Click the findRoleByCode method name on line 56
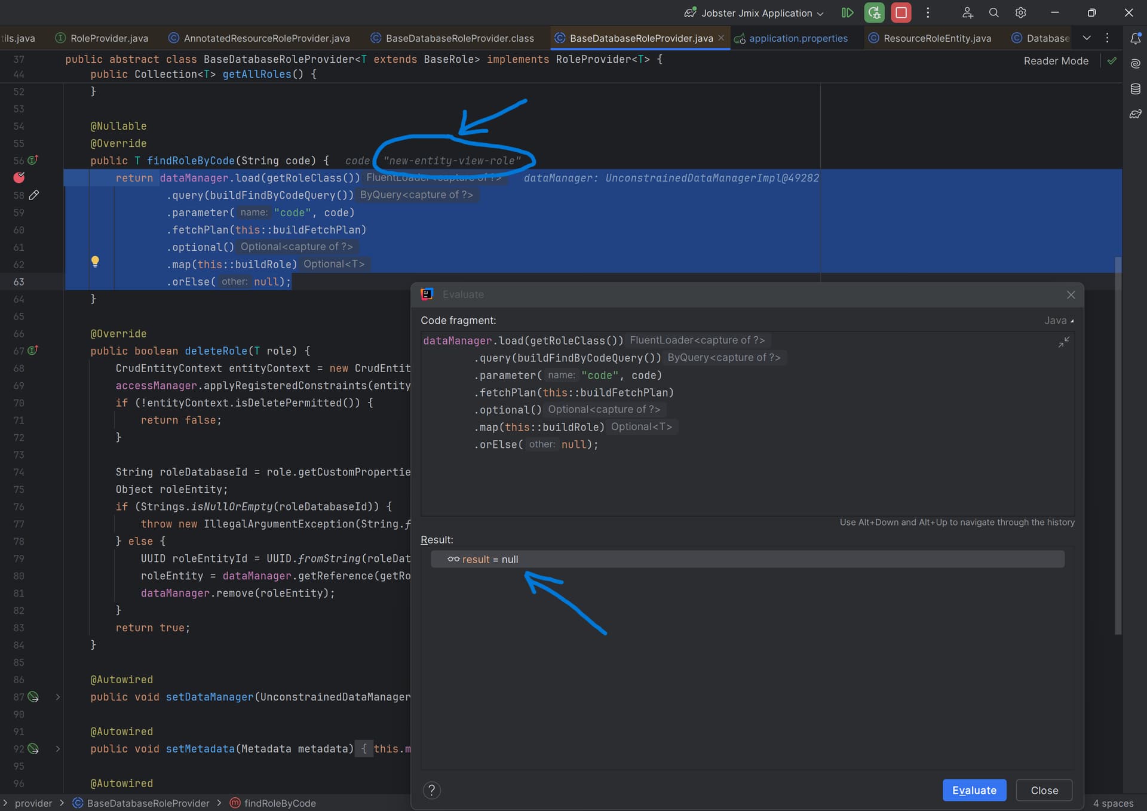The image size is (1147, 811). pos(191,161)
